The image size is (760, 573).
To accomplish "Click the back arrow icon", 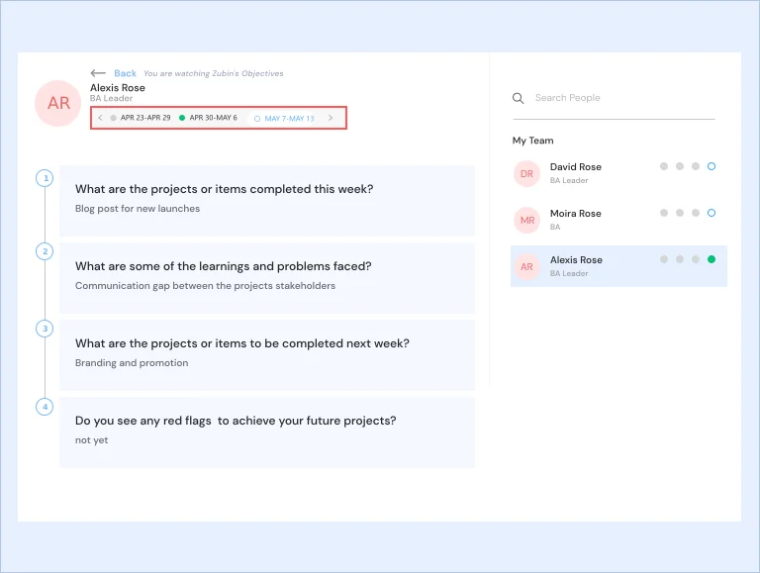I will pyautogui.click(x=98, y=73).
